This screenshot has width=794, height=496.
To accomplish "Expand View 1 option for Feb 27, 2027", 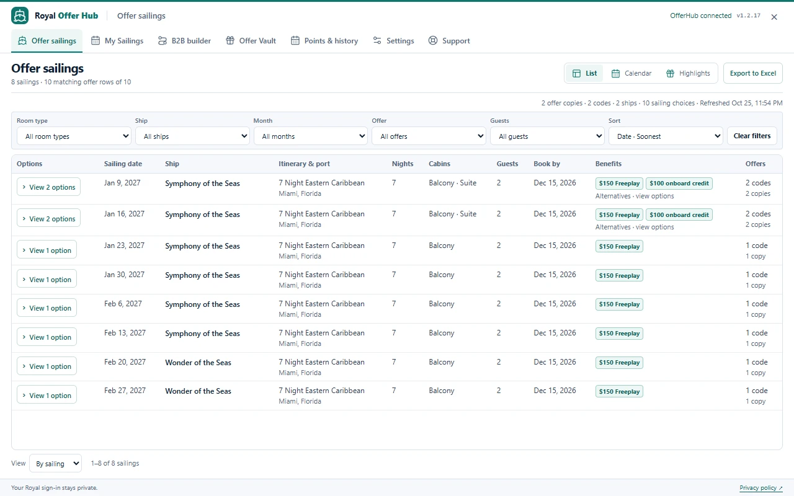I will (x=47, y=395).
